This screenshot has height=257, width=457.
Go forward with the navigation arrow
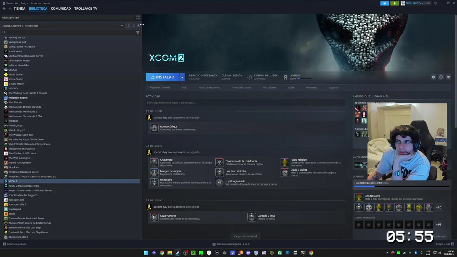[x=9, y=9]
